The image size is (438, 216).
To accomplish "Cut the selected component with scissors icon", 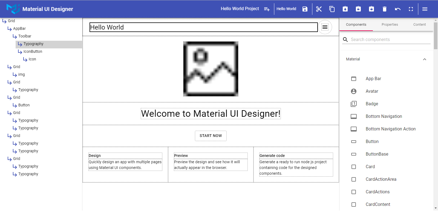I will [319, 9].
